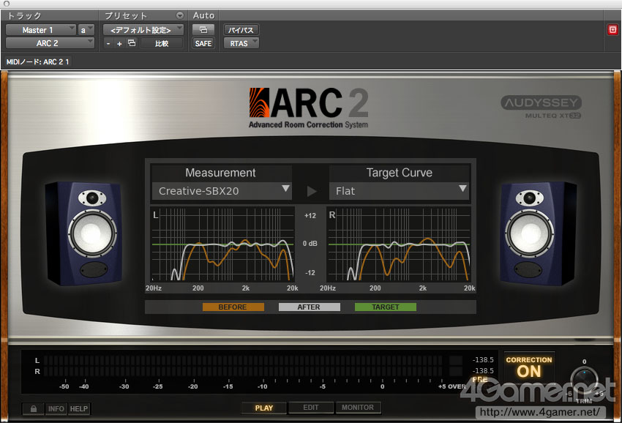622x423 pixels.
Task: Click the left channel frequency graph
Action: pyautogui.click(x=222, y=244)
